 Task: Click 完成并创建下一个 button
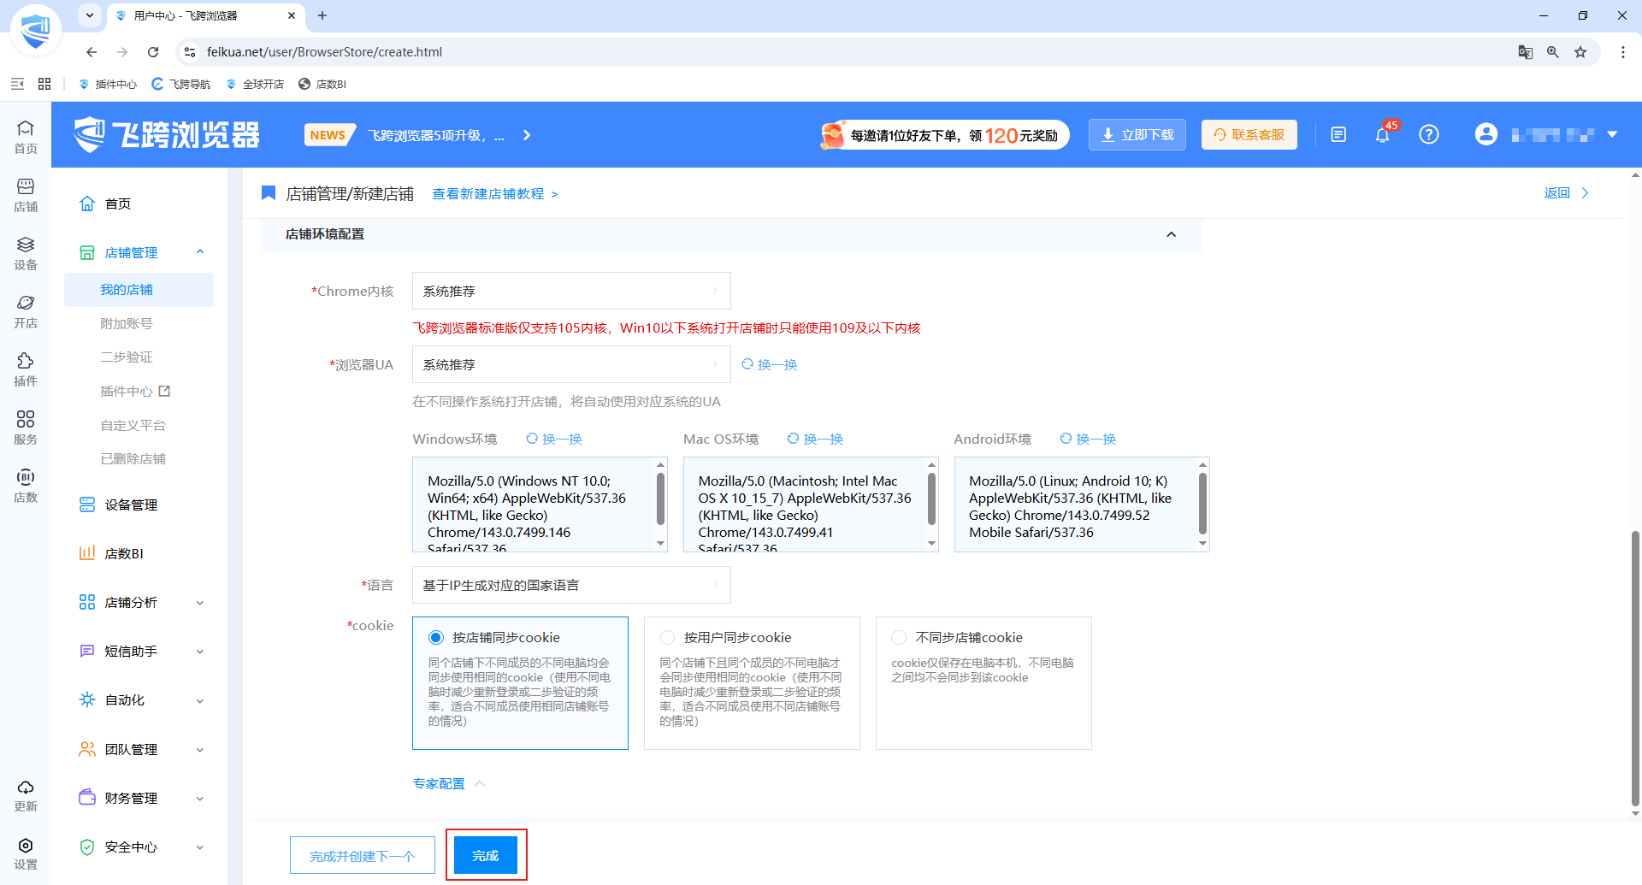[x=363, y=855]
